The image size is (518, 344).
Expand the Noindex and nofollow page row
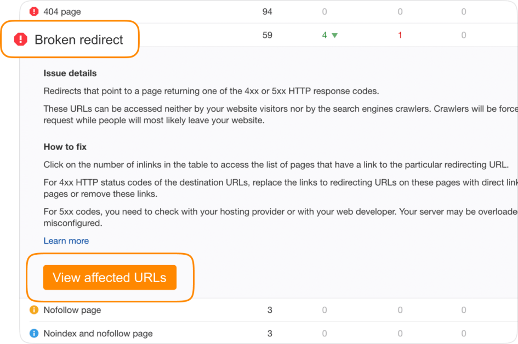point(98,333)
